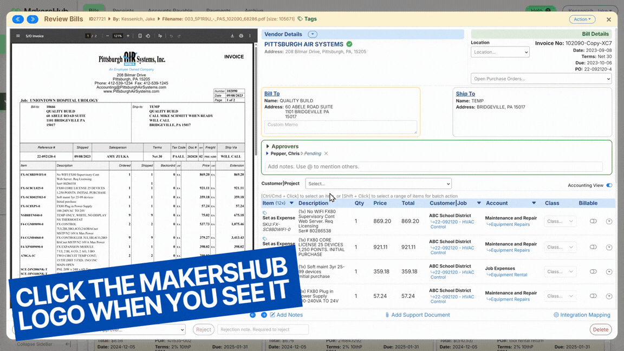
Task: Open the Item column dropdown arrow
Action: point(291,203)
